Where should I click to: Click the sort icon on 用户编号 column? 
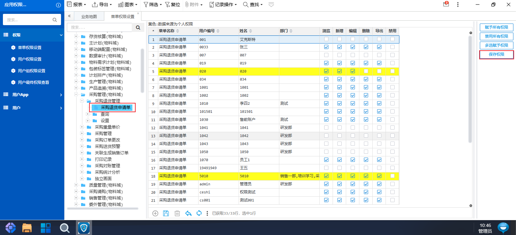(x=218, y=31)
